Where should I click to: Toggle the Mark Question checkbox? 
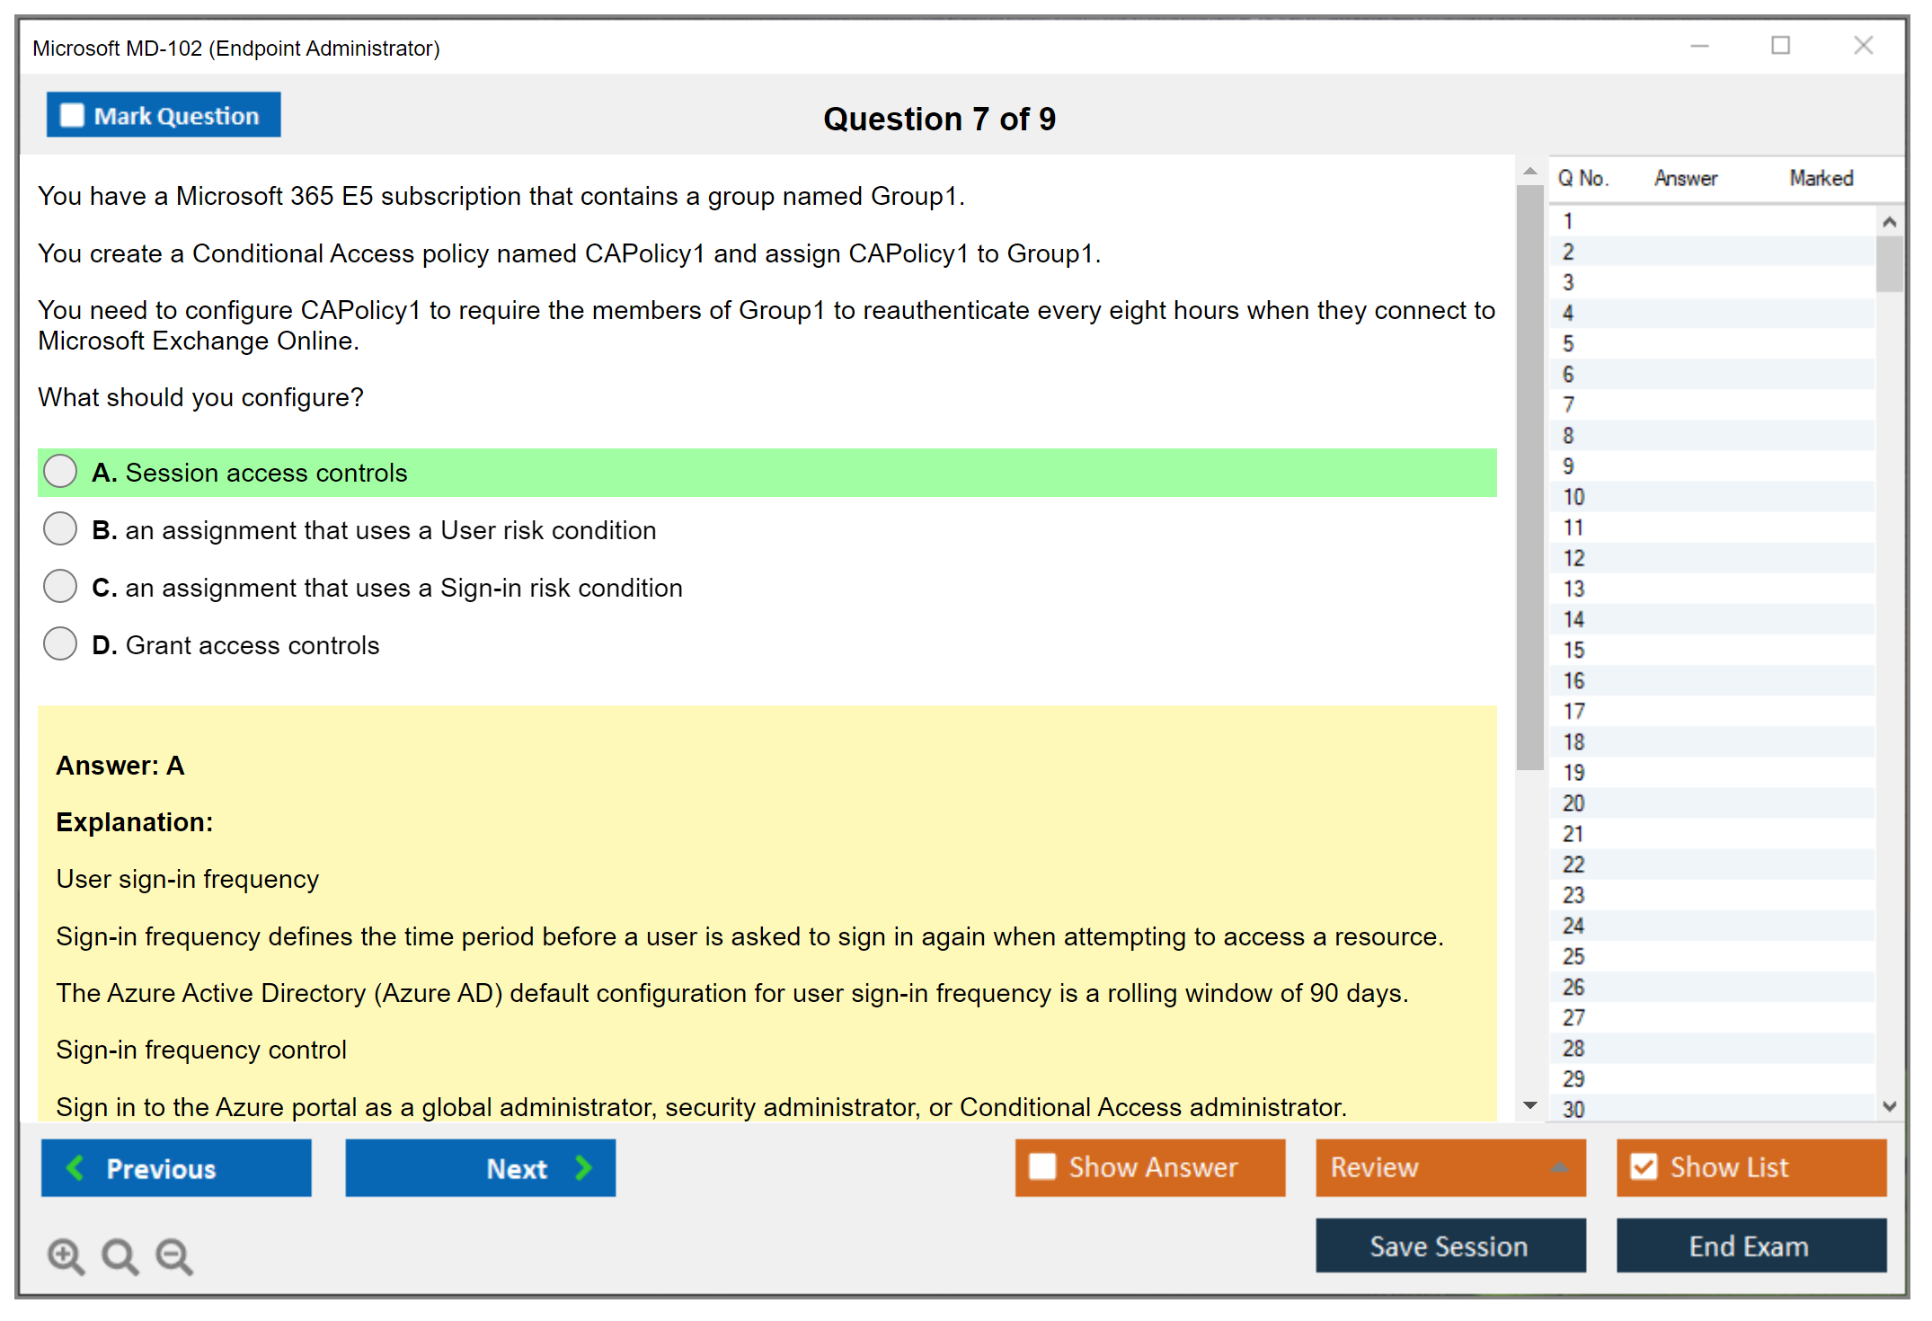coord(72,115)
